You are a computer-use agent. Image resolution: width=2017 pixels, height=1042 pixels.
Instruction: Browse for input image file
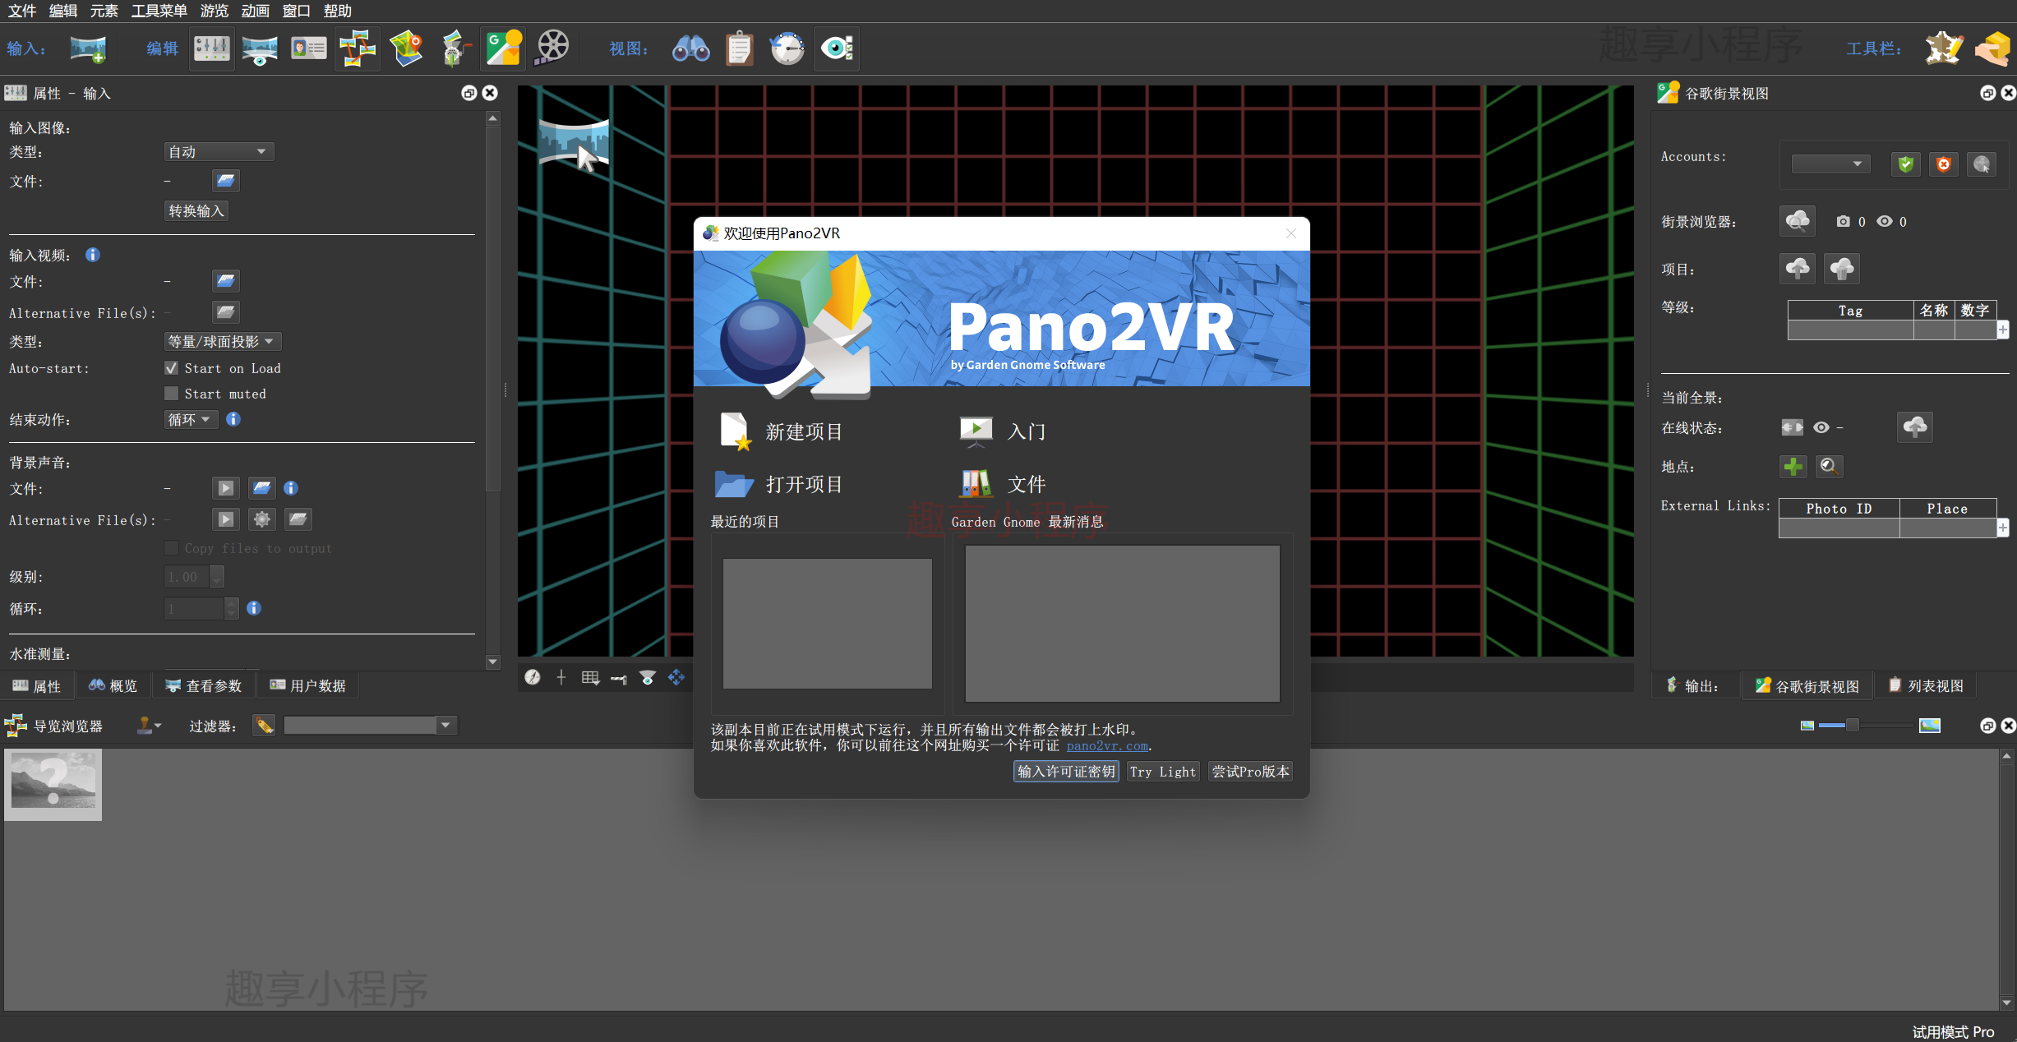pos(226,181)
